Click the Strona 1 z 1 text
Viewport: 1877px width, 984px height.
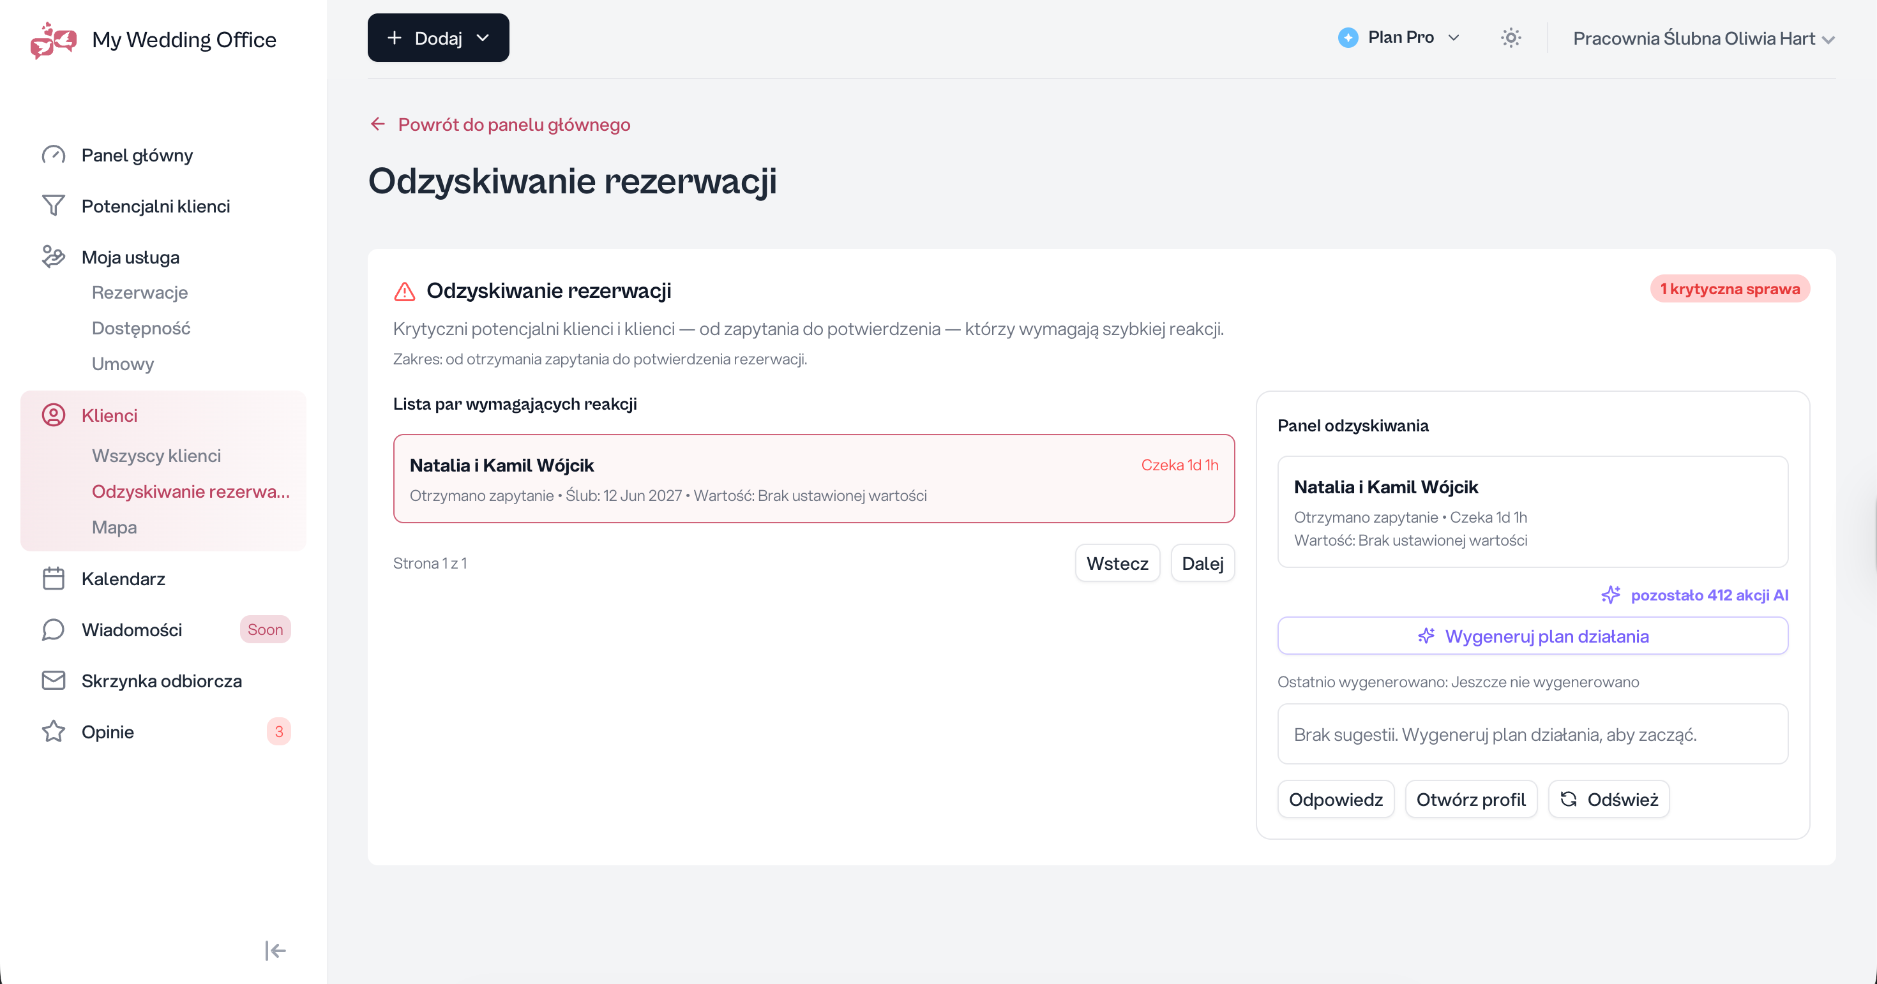pos(430,563)
